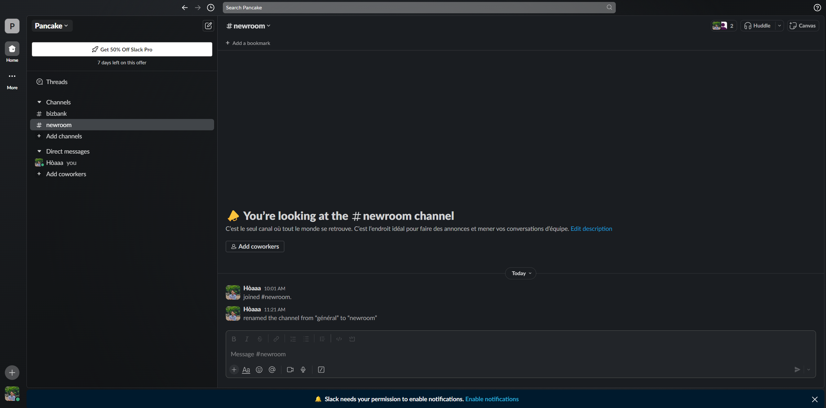Toggle italic formatting in composer
The height and width of the screenshot is (408, 826).
[x=247, y=339]
